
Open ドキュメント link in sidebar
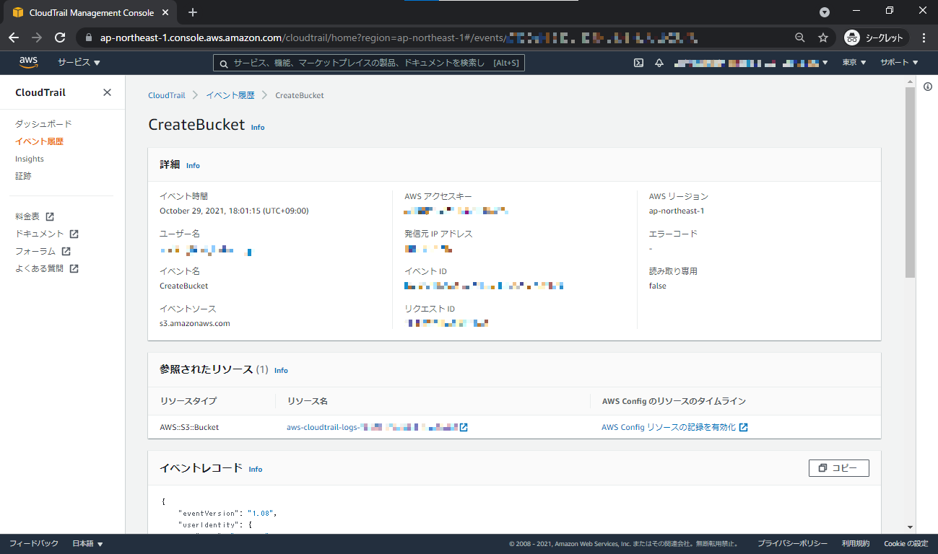pyautogui.click(x=40, y=234)
